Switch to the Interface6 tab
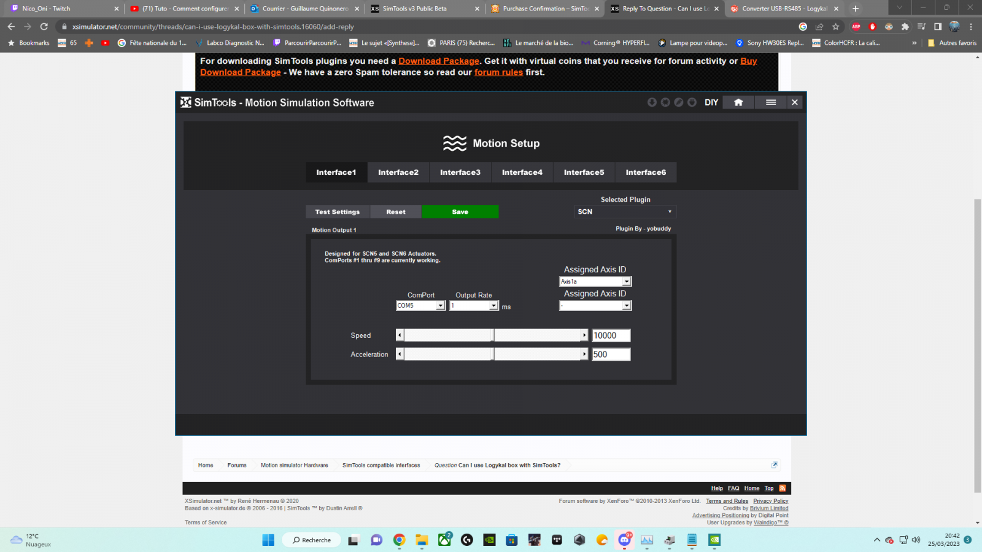Screen dimensions: 982x552 coord(646,172)
